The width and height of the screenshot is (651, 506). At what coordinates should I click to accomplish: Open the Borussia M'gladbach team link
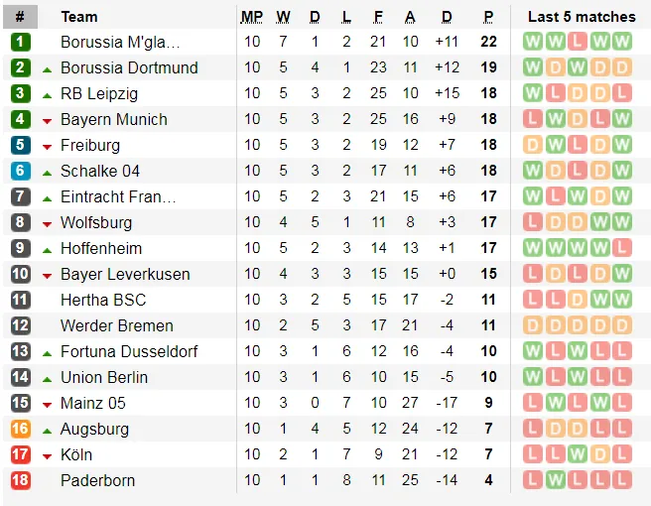click(x=120, y=42)
